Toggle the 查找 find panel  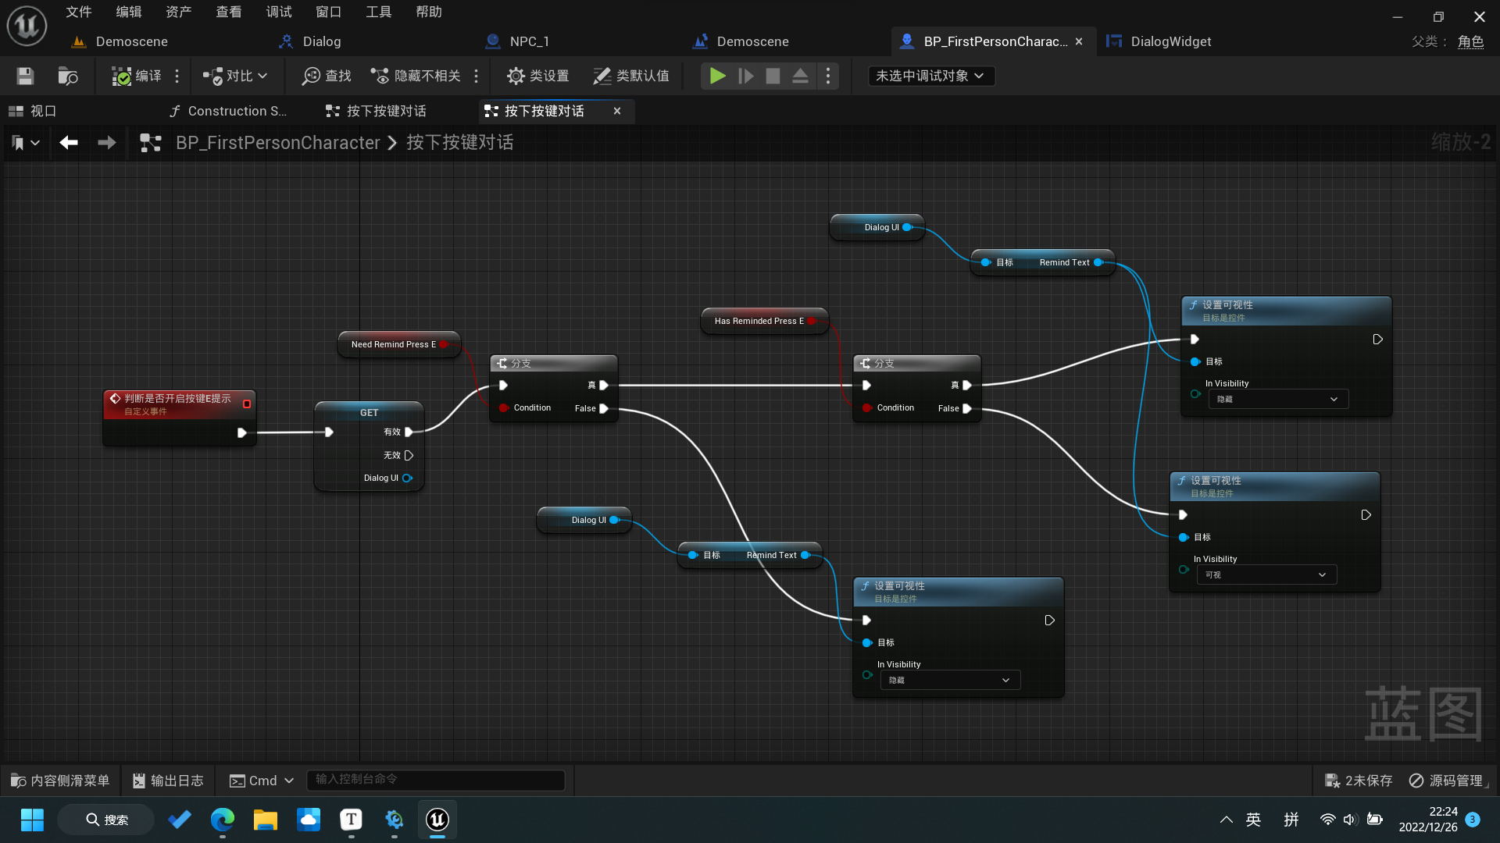coord(327,76)
